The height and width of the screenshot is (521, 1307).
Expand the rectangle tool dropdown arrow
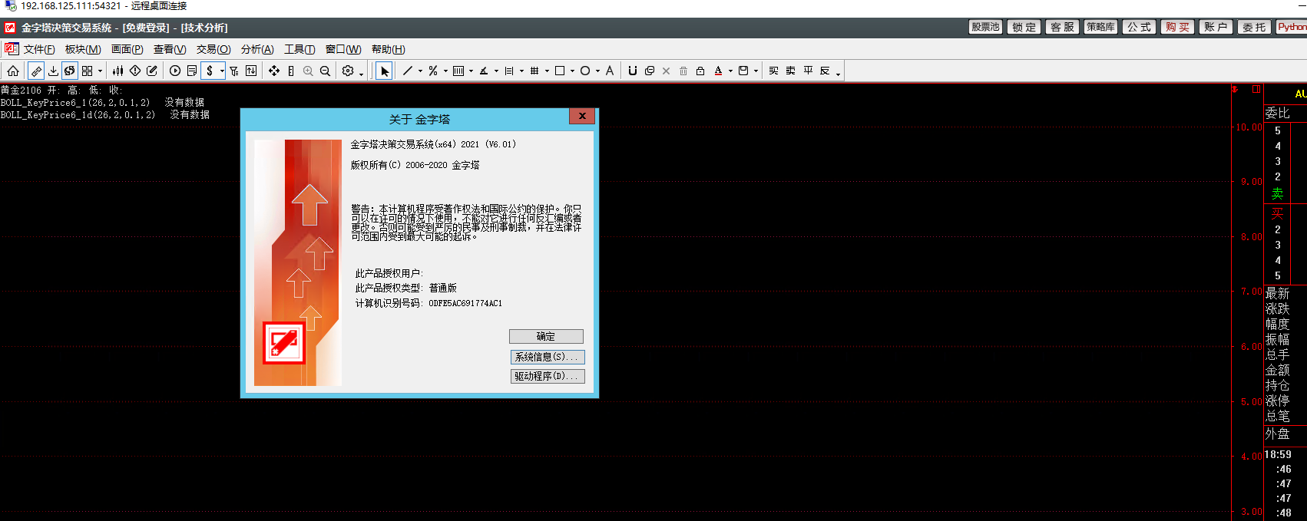point(572,71)
